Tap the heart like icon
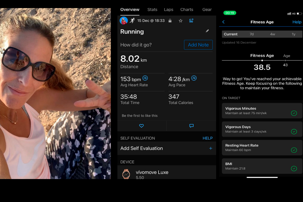The image size is (303, 202). tap(141, 126)
